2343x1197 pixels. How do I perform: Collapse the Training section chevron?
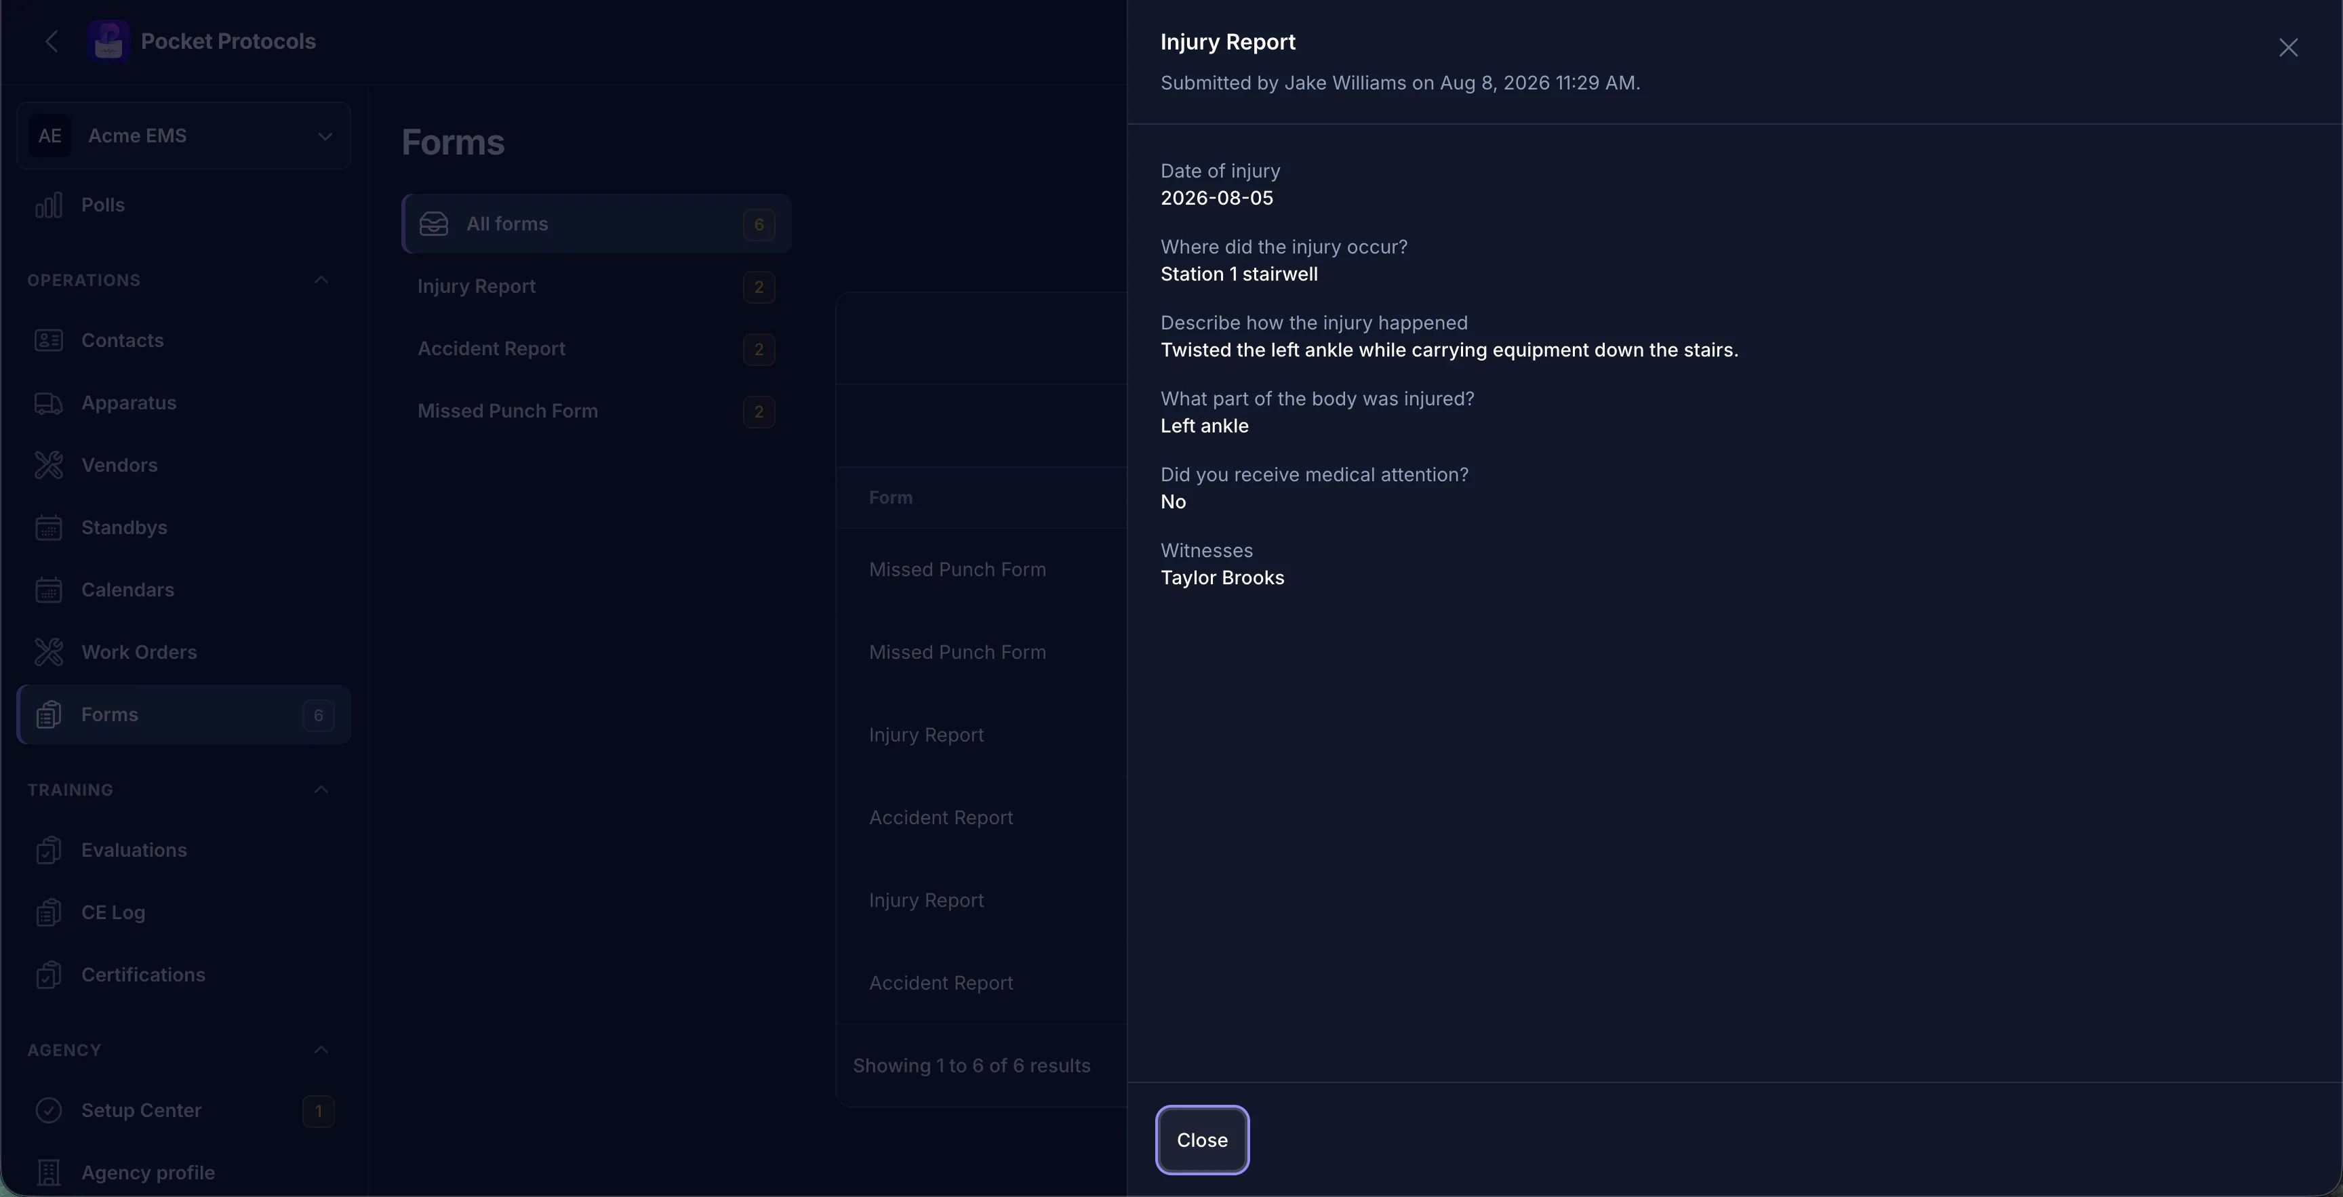[x=321, y=788]
